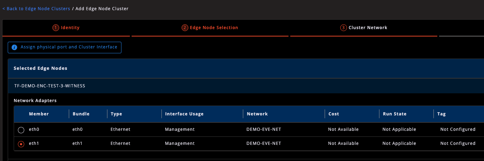
Task: Click the Bundle column header
Action: click(81, 114)
